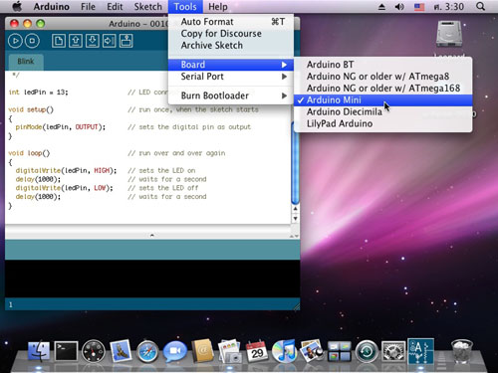
Task: Click 'pinMode(ledPin, OUTPUT);' code line
Action: (x=61, y=127)
